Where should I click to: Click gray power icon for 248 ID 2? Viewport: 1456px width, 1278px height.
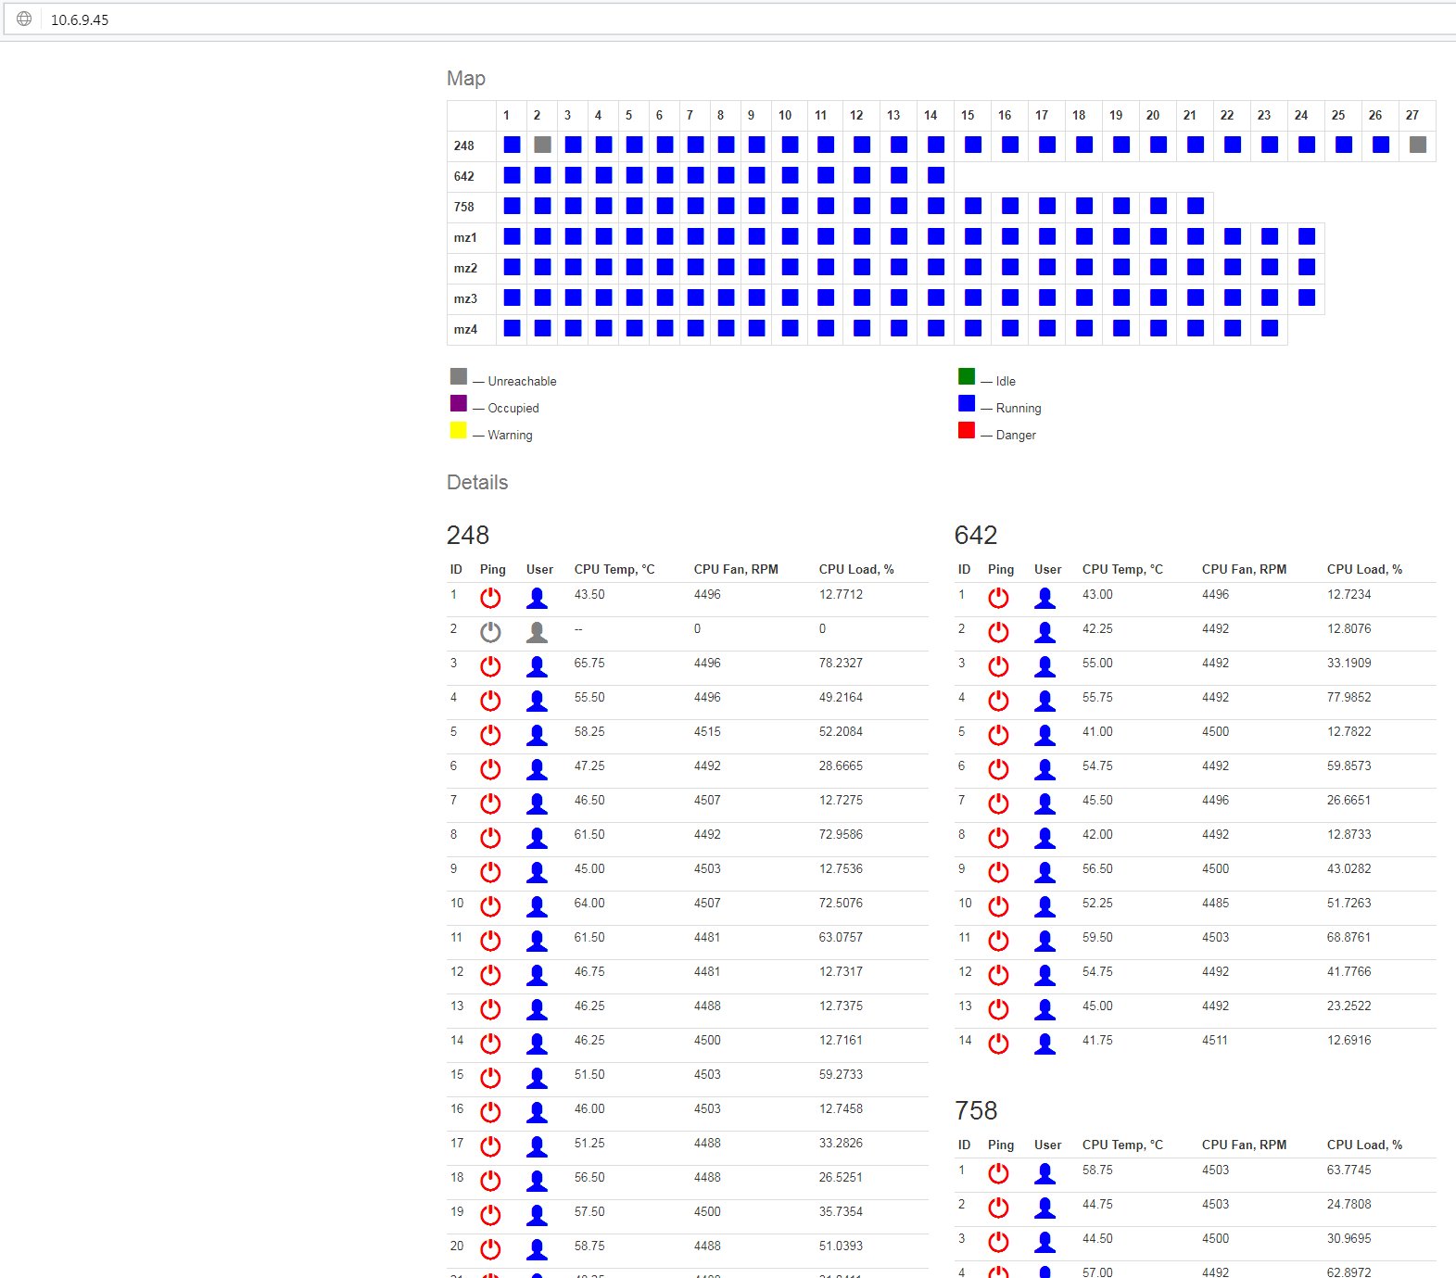click(490, 632)
